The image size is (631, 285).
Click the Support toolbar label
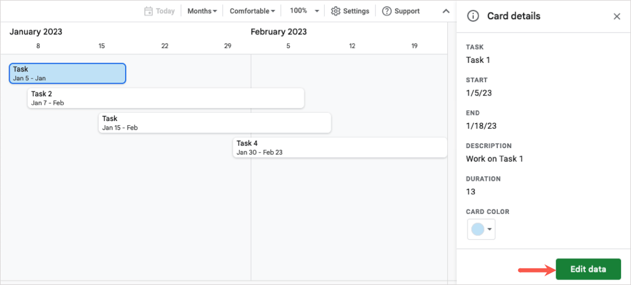click(x=407, y=11)
